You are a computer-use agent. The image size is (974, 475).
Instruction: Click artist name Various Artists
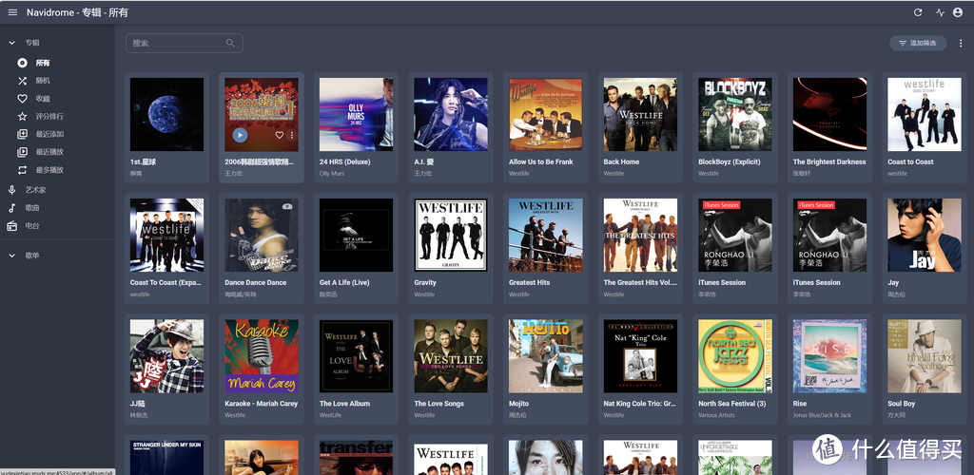pyautogui.click(x=716, y=415)
